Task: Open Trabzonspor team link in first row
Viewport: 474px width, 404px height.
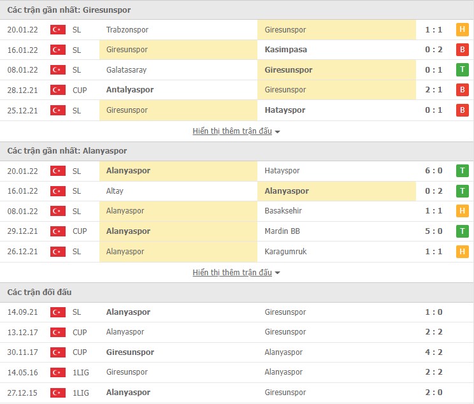Action: pyautogui.click(x=127, y=30)
